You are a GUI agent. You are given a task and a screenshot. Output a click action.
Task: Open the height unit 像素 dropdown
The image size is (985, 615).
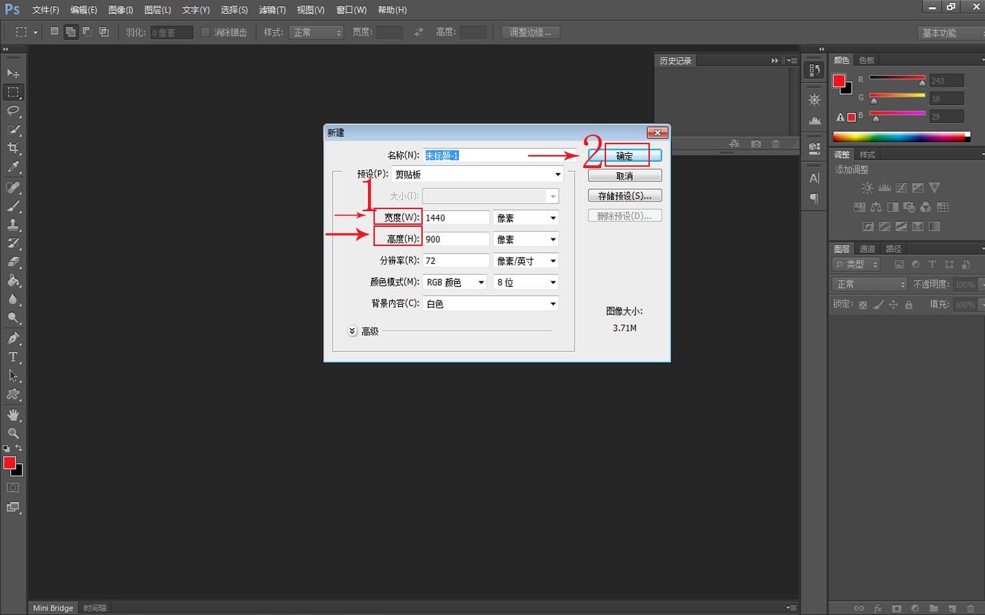click(526, 239)
